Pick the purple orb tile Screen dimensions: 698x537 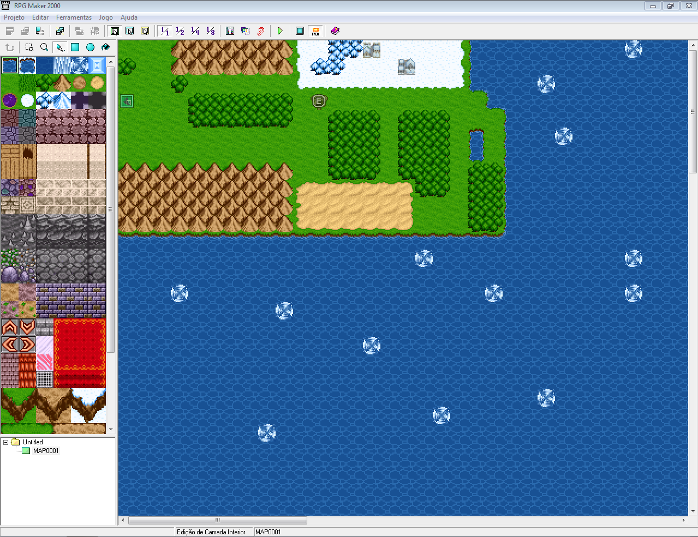(10, 100)
